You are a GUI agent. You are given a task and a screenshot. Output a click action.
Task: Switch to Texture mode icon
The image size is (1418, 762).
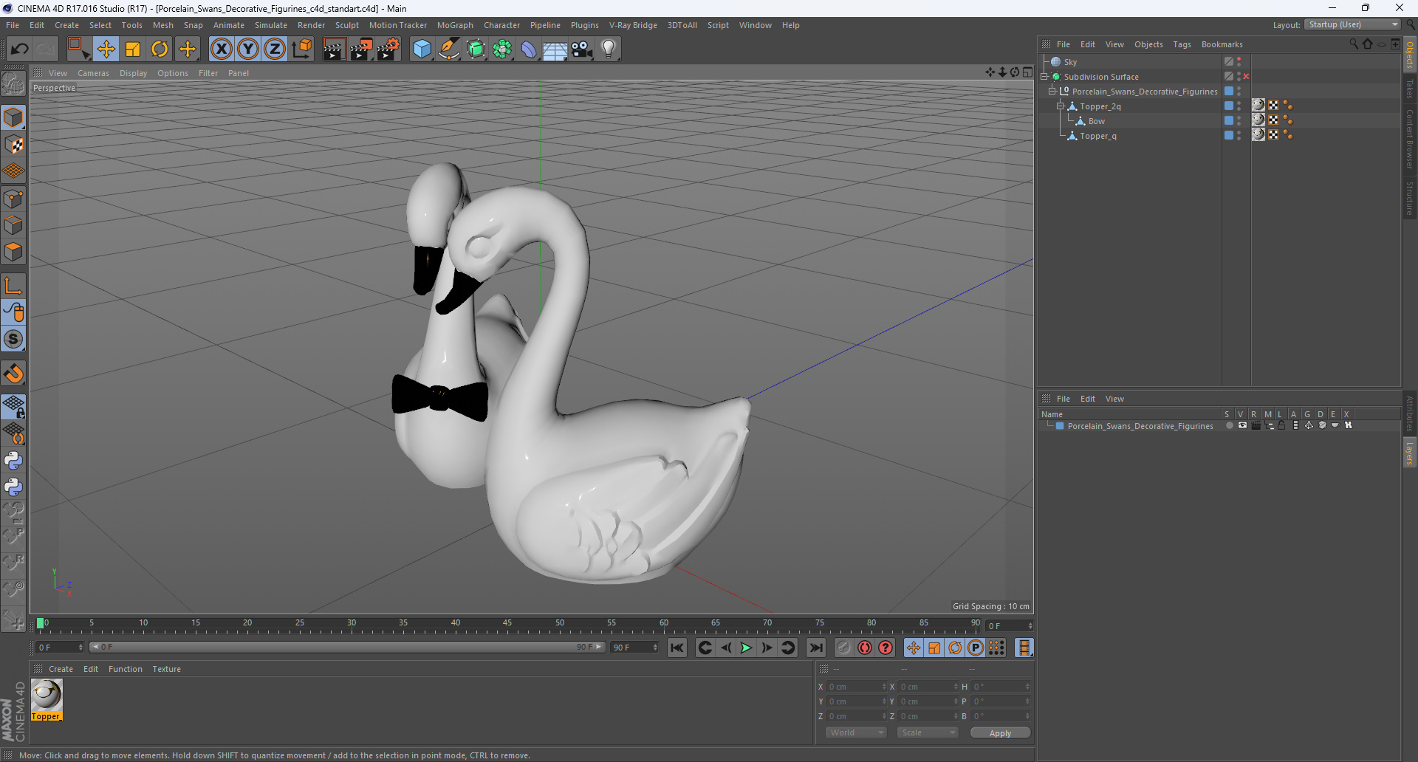[13, 145]
